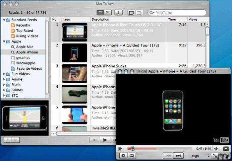
Task: Click the player eject-style up-arrow button
Action: (226, 148)
